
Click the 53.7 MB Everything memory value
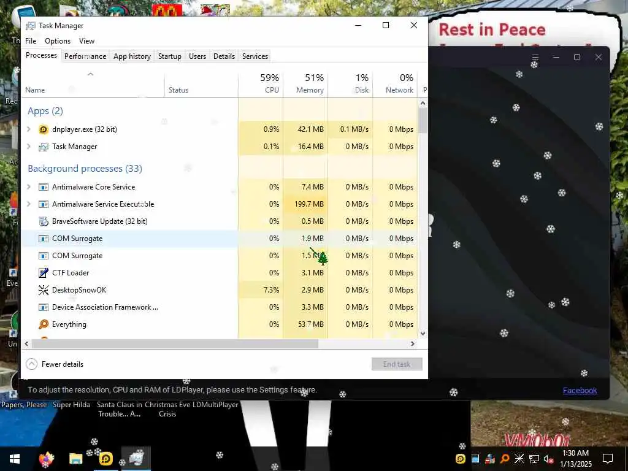click(311, 324)
